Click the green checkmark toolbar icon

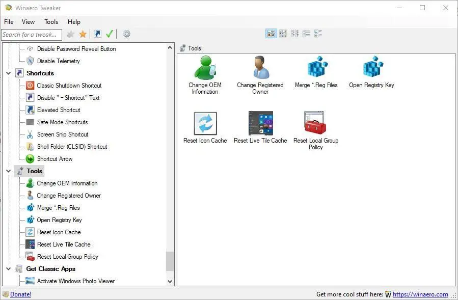[x=110, y=34]
